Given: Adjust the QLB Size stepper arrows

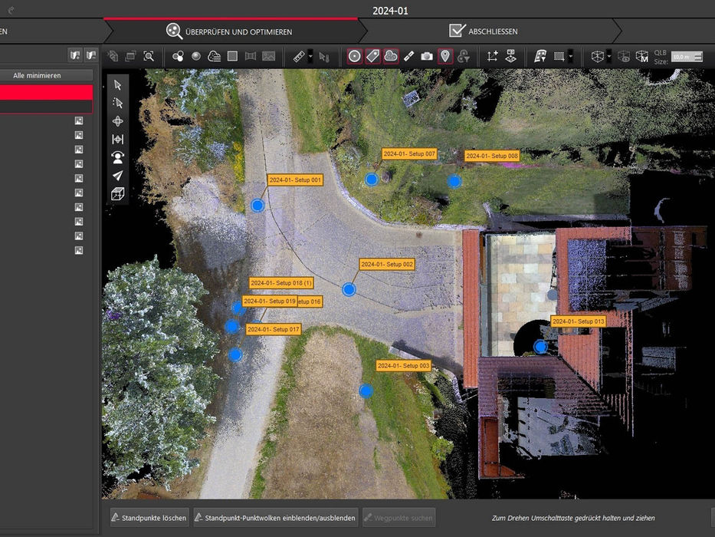Looking at the screenshot, I should coord(697,57).
